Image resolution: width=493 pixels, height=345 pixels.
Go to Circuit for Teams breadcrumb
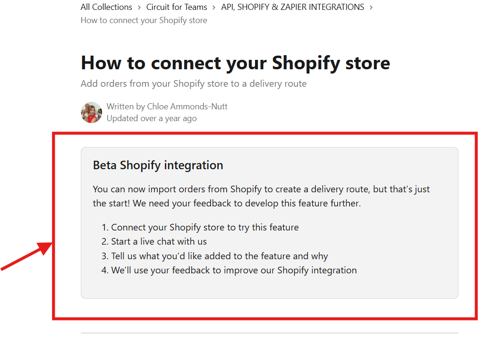coord(177,7)
